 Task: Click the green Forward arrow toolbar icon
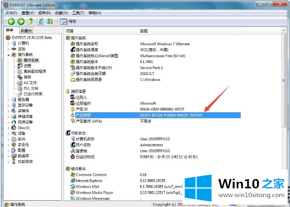point(21,21)
